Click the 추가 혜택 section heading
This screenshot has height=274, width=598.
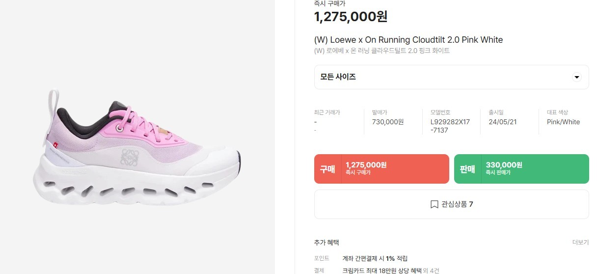[x=326, y=243]
